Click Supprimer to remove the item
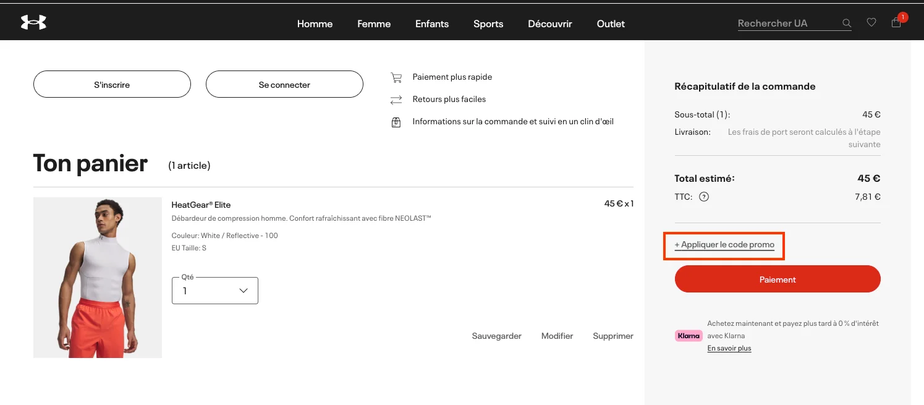The width and height of the screenshot is (924, 405). [x=613, y=336]
